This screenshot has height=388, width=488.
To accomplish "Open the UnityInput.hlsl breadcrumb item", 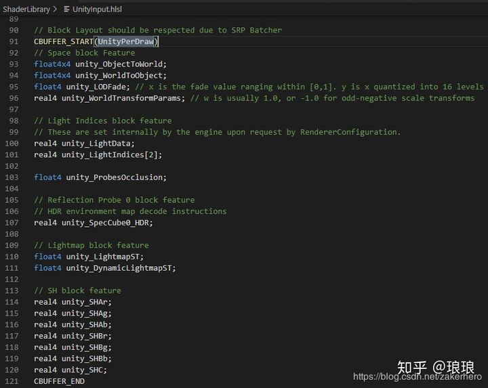I will (x=97, y=9).
